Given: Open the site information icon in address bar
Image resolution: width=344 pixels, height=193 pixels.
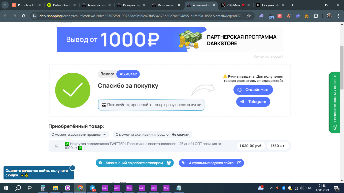Looking at the screenshot, I should (x=35, y=16).
